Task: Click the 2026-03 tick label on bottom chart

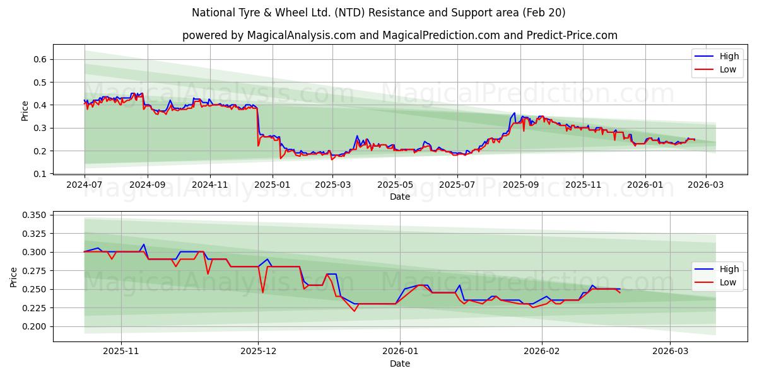Action: (x=671, y=352)
